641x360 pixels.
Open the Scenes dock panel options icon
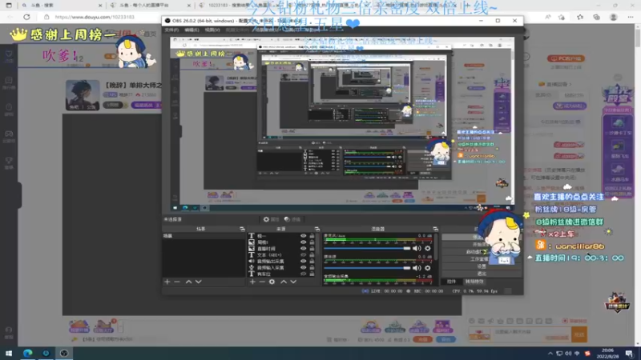click(x=242, y=229)
